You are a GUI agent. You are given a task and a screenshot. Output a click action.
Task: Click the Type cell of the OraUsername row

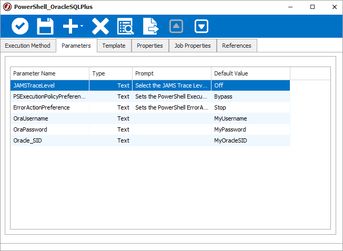click(x=110, y=118)
